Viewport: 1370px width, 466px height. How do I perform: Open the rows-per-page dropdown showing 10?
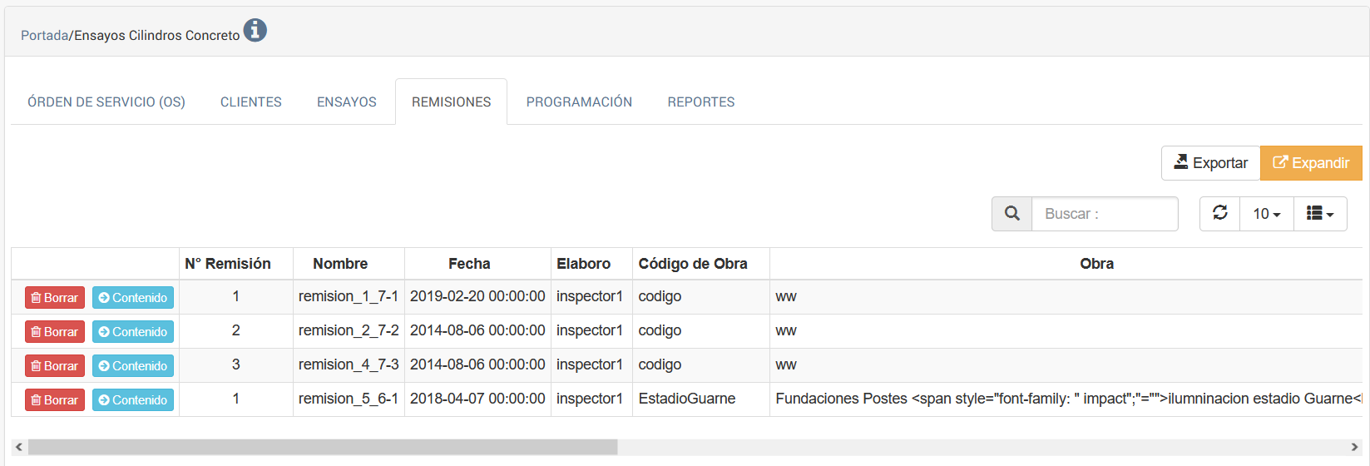pyautogui.click(x=1266, y=214)
